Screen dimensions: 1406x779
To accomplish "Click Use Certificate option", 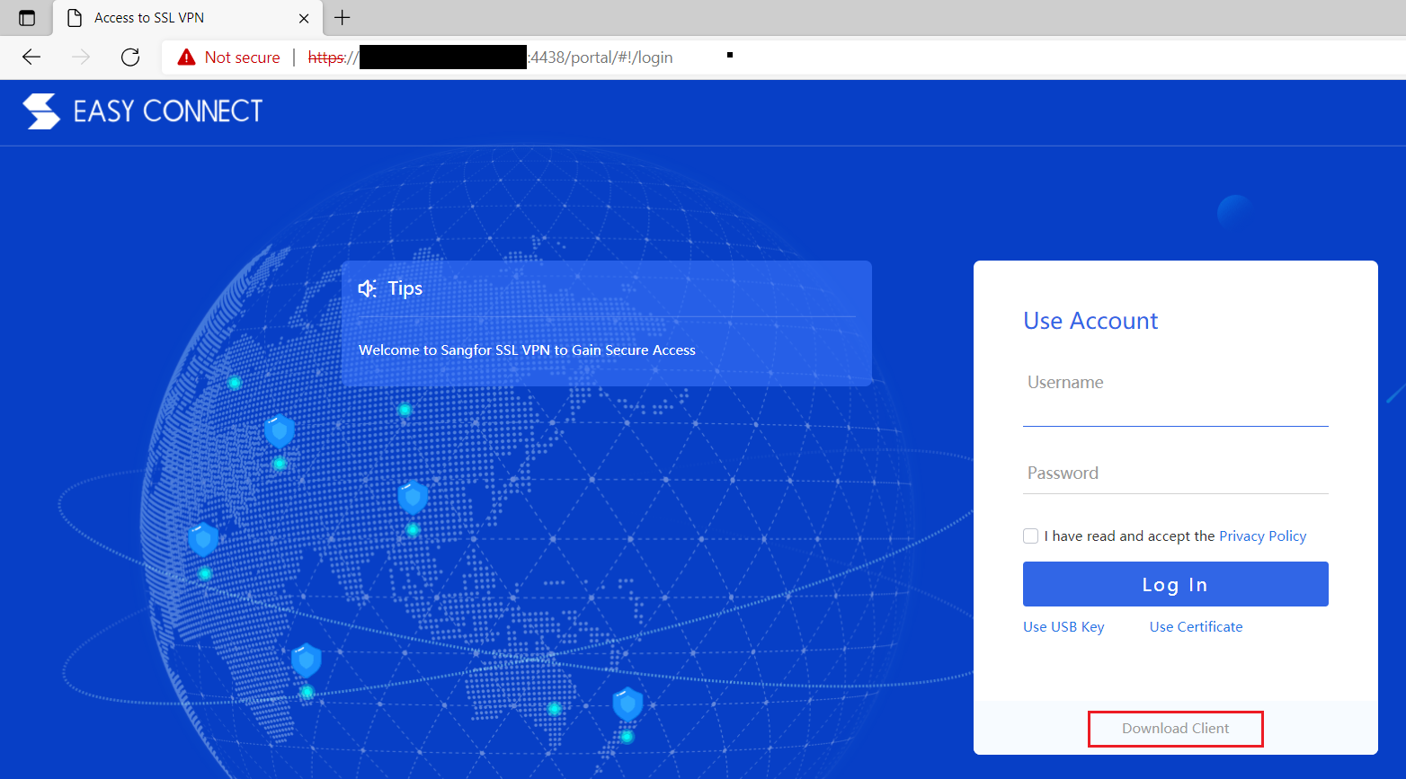I will (x=1196, y=626).
